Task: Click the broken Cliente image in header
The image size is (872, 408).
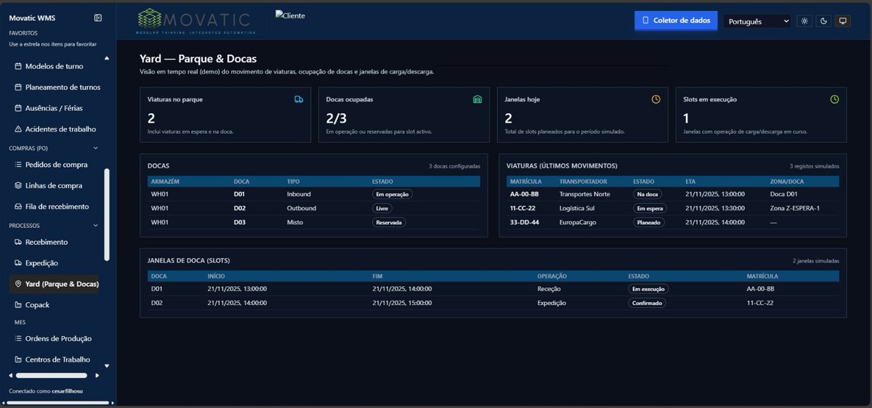Action: coord(291,15)
